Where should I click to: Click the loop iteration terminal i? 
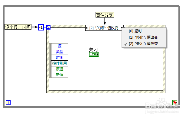click(8, 103)
